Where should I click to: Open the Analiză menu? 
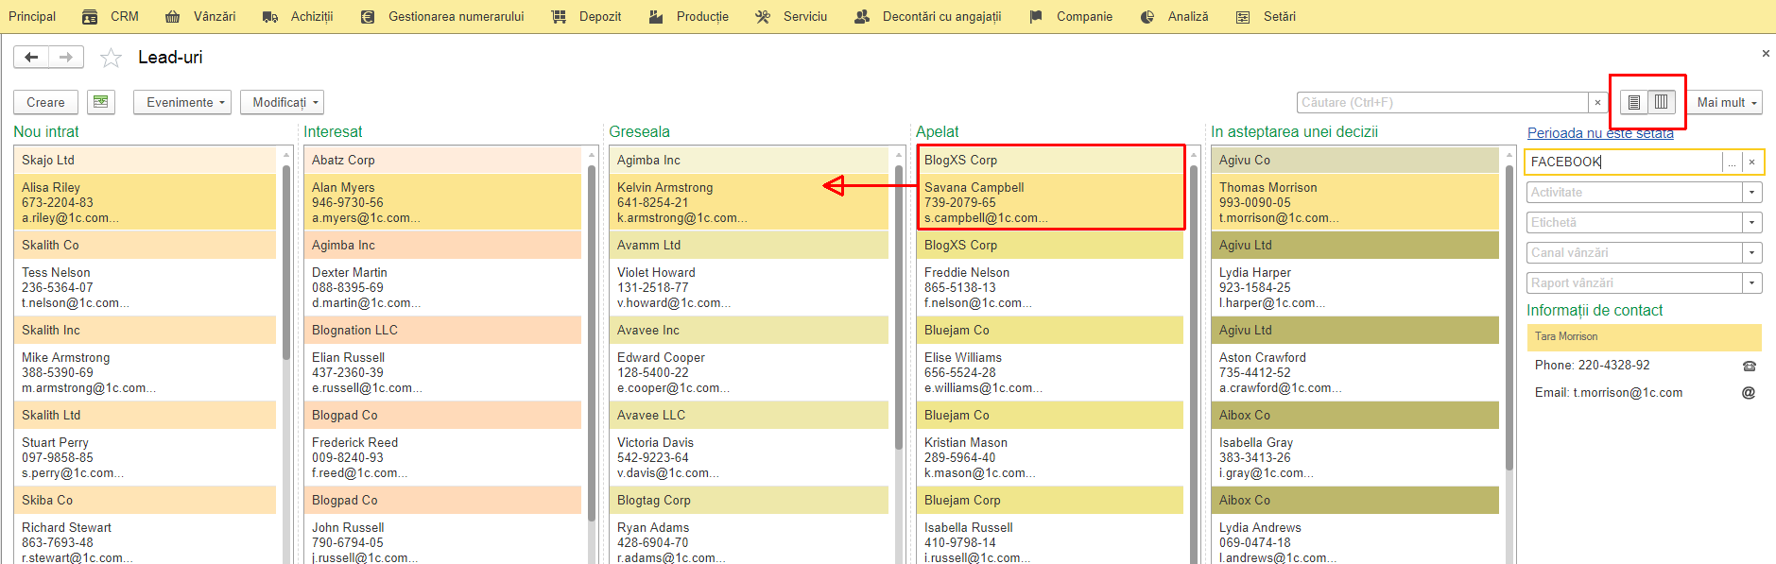[x=1175, y=16]
